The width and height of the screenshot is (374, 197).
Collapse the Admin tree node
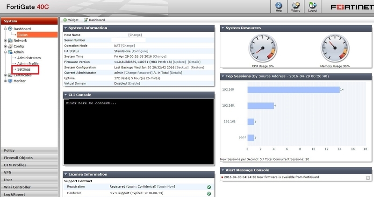5,52
